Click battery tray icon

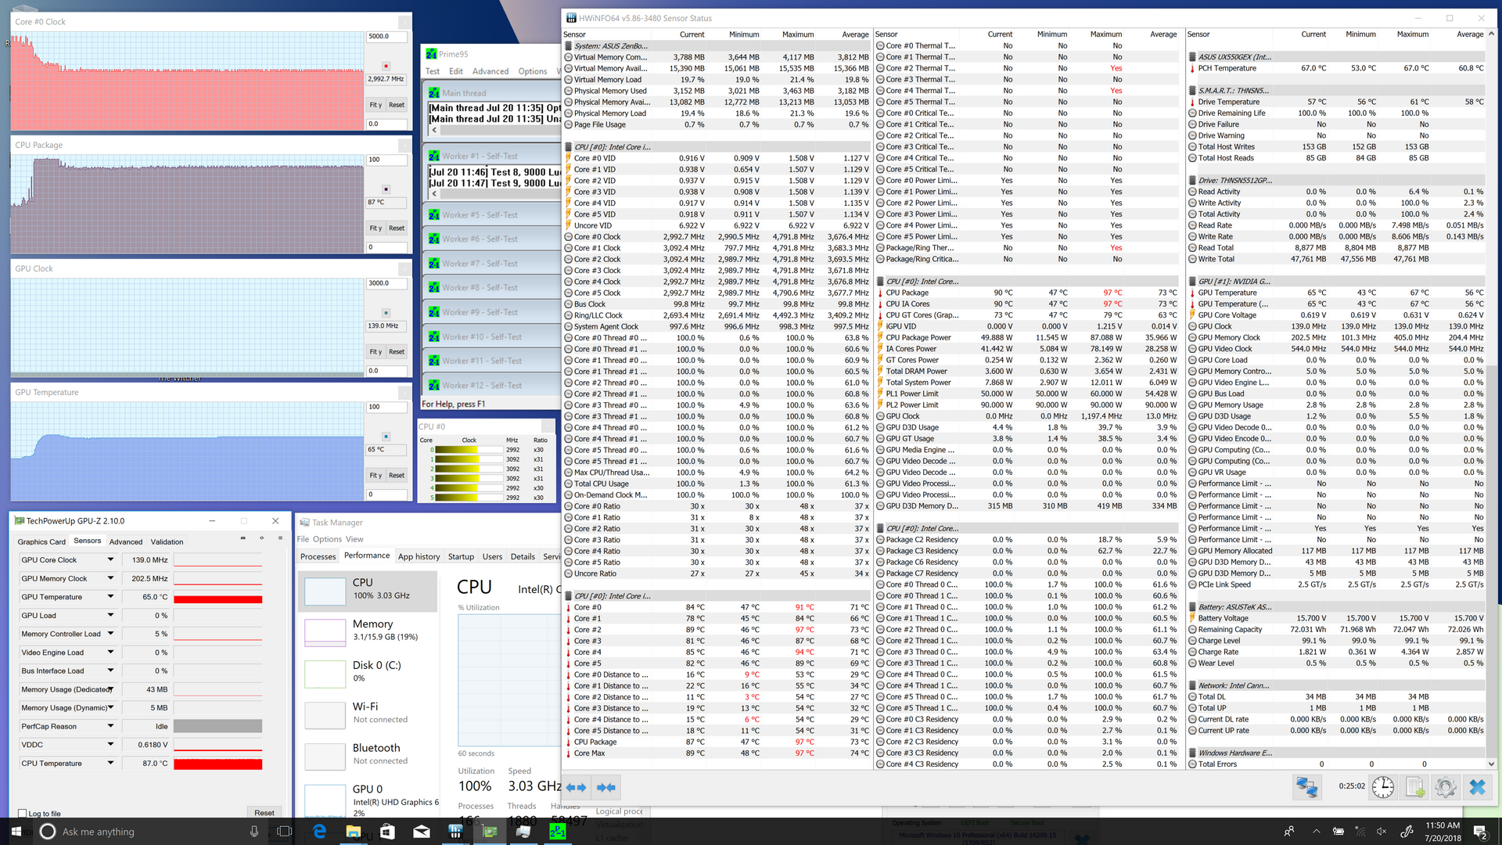pos(1339,832)
